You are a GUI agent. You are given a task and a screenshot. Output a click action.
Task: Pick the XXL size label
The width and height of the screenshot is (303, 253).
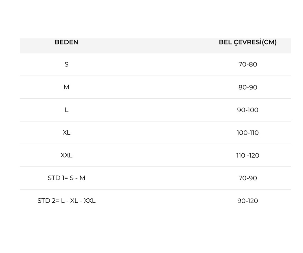coord(66,155)
